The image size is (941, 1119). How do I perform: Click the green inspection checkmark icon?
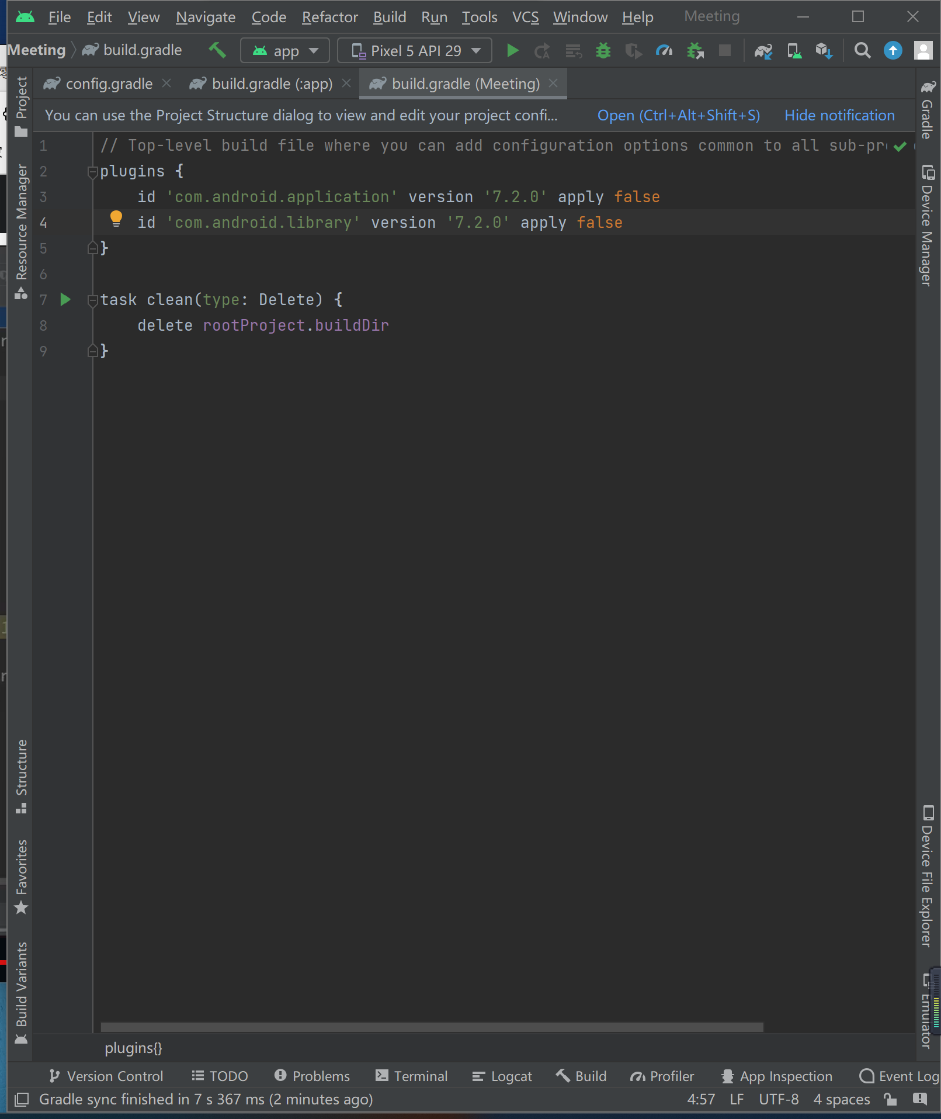click(900, 146)
